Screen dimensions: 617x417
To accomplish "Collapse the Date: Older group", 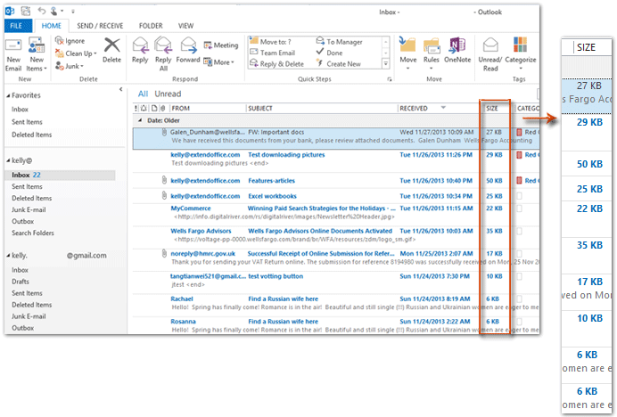I will coord(140,120).
